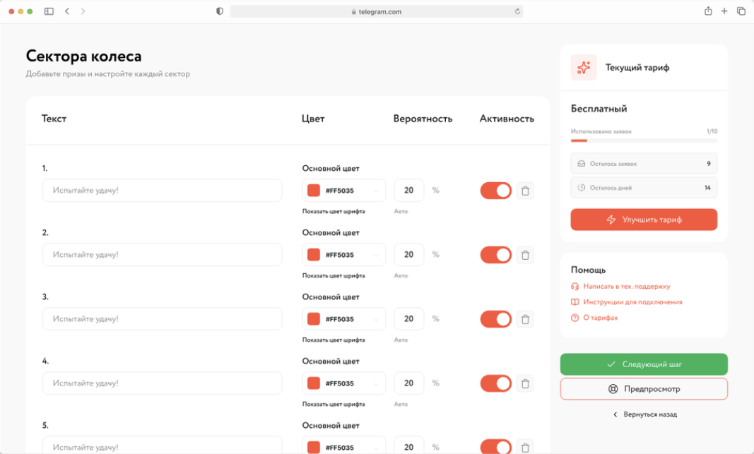Screen dimensions: 754x454
Task: Expand sector 3 color picker dropdown
Action: click(375, 319)
